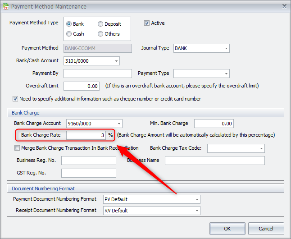
Task: Open the Journal Type dropdown
Action: (226, 48)
